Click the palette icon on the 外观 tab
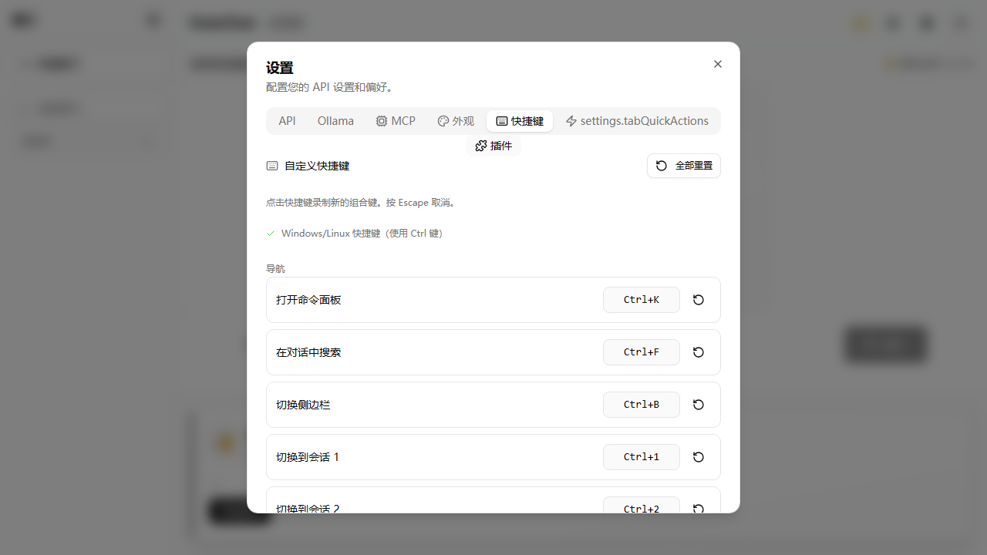Viewport: 987px width, 555px height. pyautogui.click(x=443, y=121)
